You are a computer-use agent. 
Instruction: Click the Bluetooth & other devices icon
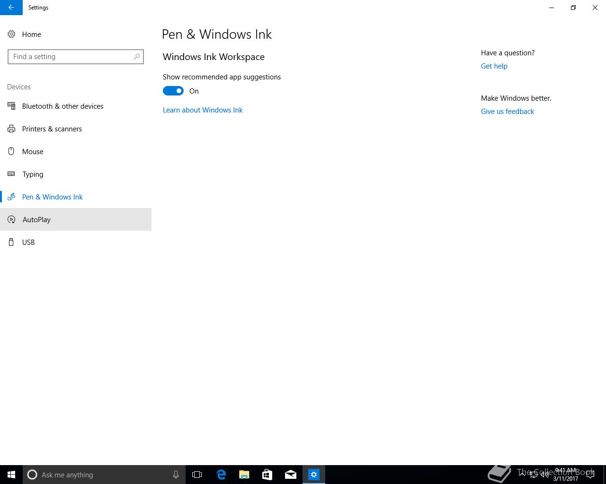point(11,106)
